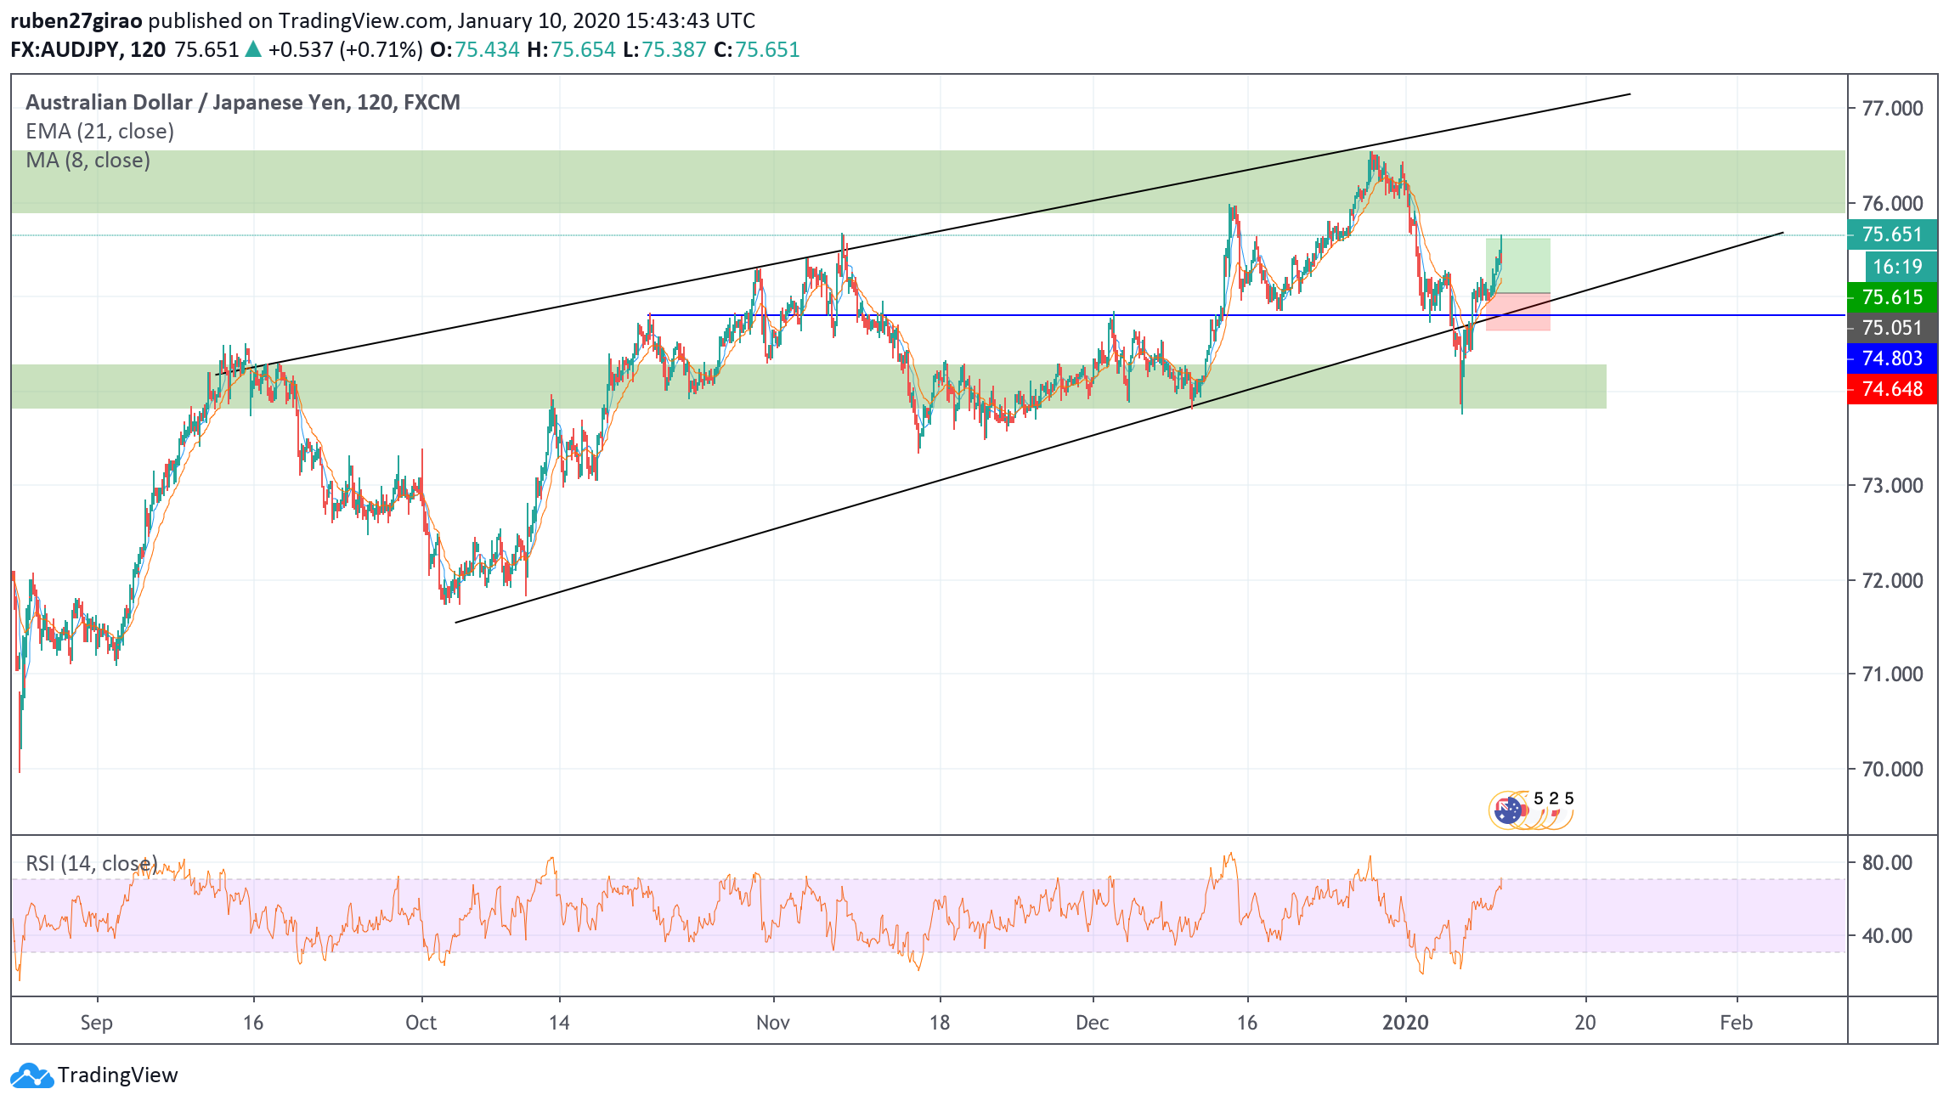Viewport: 1949px width, 1106px height.
Task: Click the blue 74.803 price tag
Action: [x=1891, y=358]
